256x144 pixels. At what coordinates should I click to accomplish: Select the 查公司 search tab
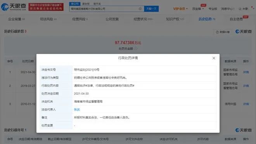[75, 4]
